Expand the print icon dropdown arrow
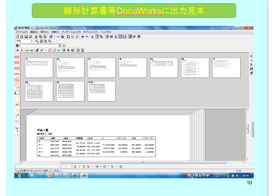 (x=54, y=37)
